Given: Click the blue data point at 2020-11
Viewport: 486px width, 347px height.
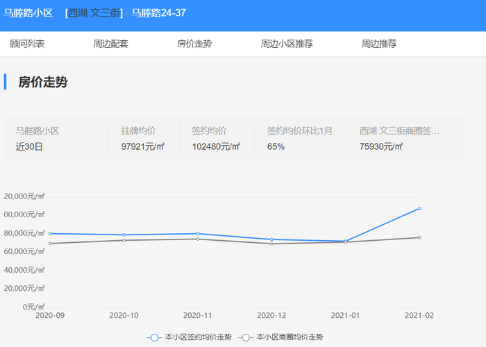Looking at the screenshot, I should pyautogui.click(x=198, y=234).
